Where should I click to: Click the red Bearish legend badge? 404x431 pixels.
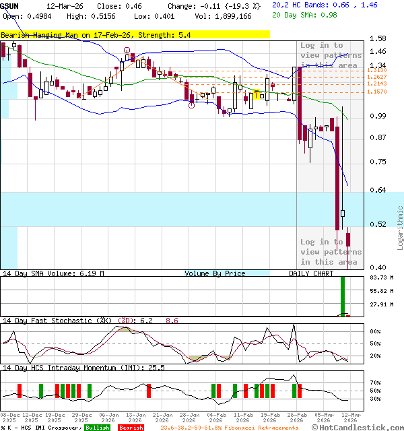click(x=131, y=428)
